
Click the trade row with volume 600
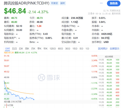click(109, 92)
